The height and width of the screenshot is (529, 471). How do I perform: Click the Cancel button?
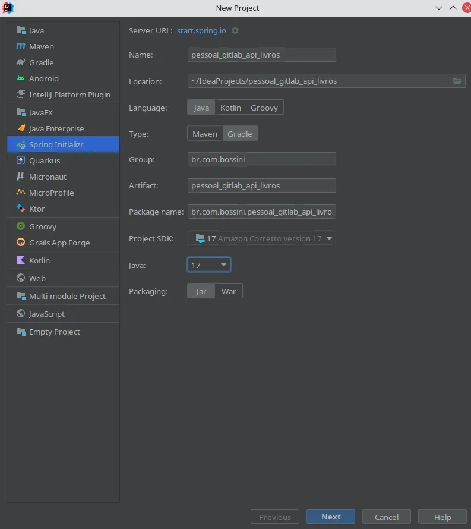click(x=387, y=517)
